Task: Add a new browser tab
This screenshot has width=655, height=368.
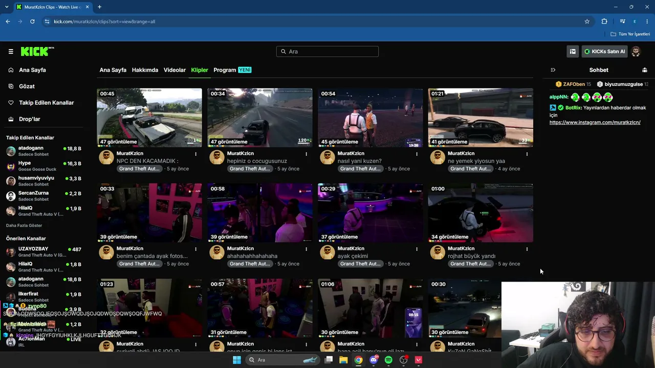Action: (x=99, y=7)
